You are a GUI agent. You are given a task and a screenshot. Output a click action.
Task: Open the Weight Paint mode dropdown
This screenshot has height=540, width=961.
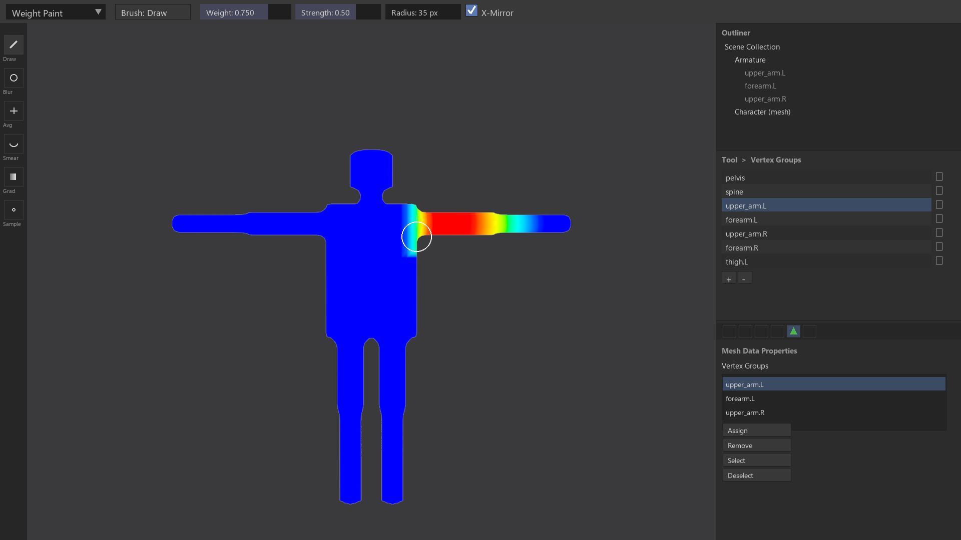coord(56,12)
